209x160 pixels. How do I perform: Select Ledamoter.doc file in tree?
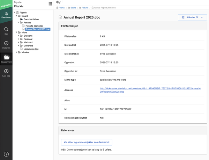pos(31,49)
